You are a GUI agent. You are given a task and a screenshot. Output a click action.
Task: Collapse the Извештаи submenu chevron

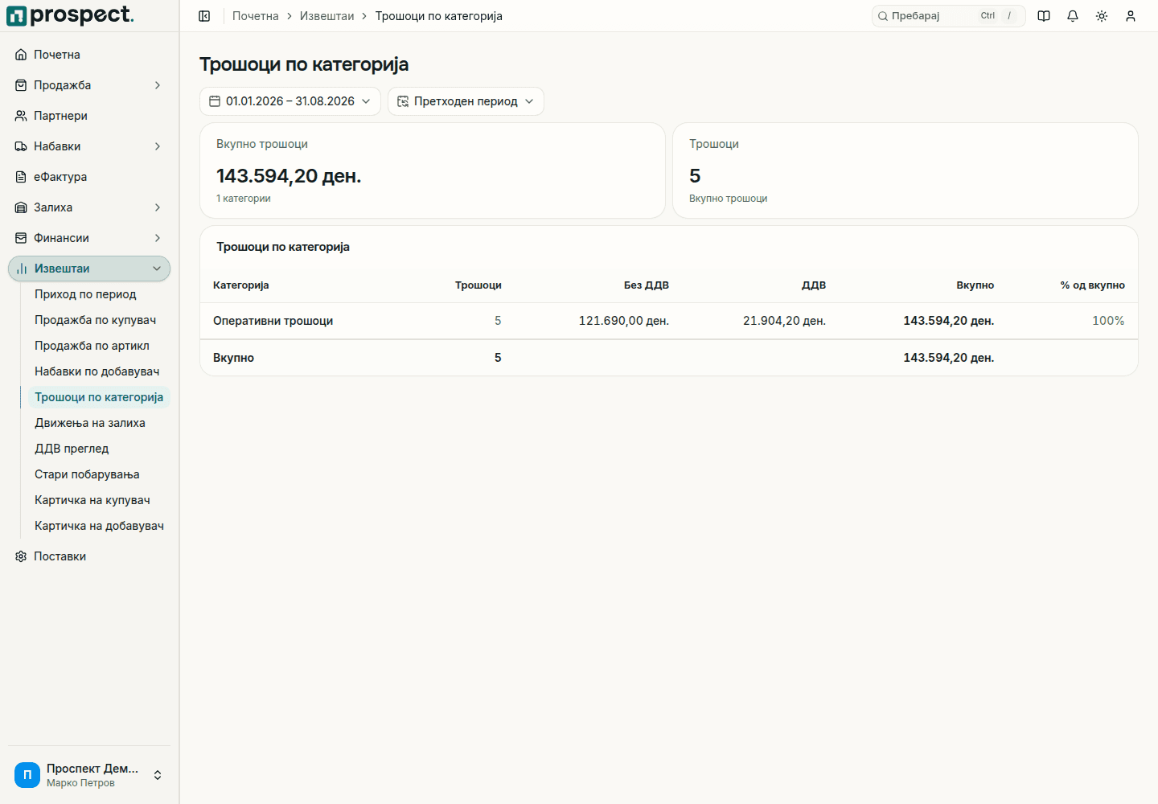[x=157, y=269]
